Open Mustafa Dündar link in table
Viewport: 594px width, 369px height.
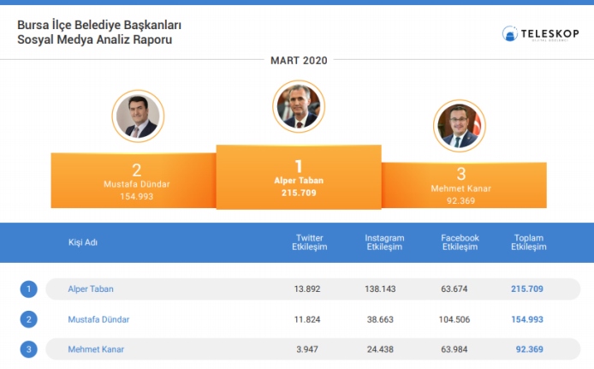click(98, 319)
